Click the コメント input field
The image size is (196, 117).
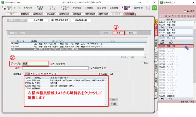[x=55, y=68]
